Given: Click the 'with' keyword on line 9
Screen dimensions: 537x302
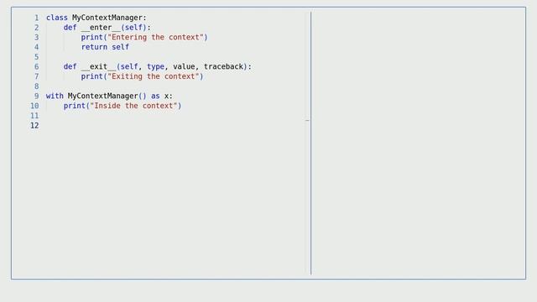Looking at the screenshot, I should point(55,96).
